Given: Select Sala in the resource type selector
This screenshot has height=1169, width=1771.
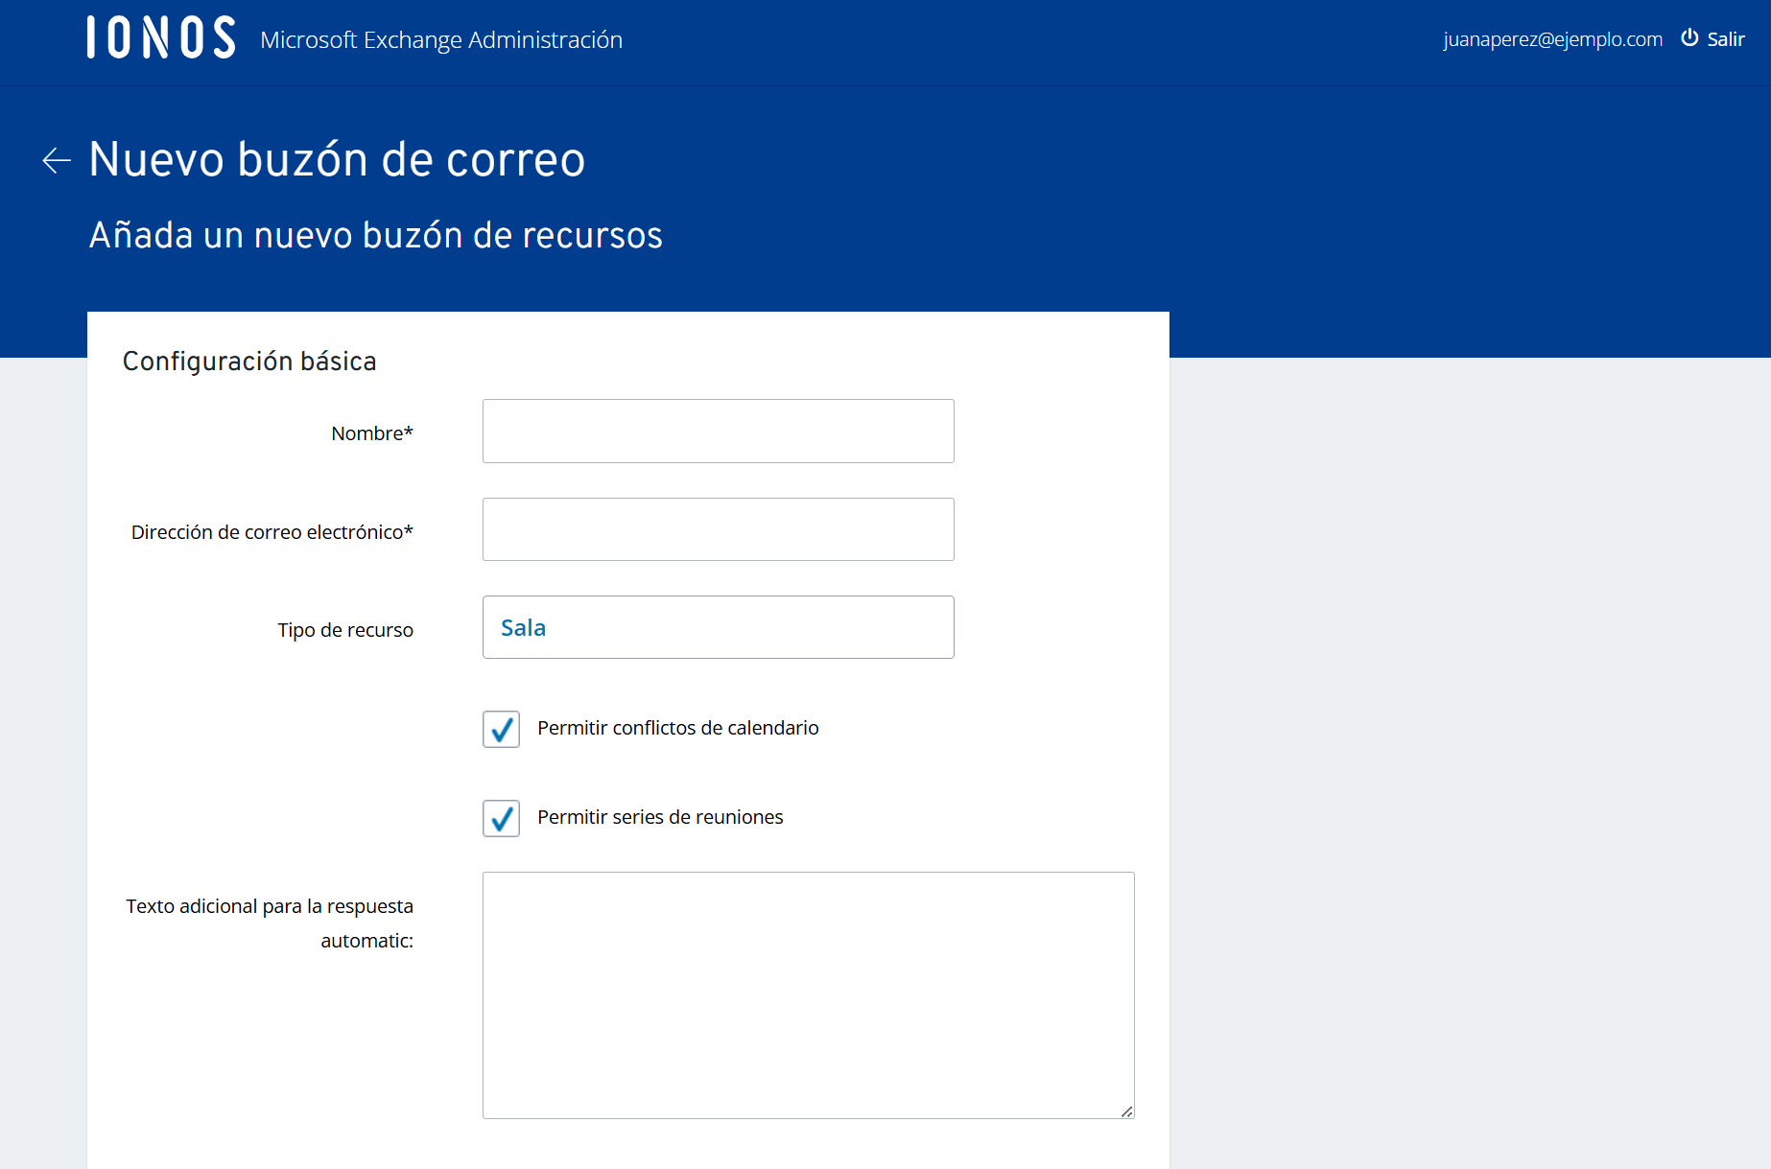Looking at the screenshot, I should pyautogui.click(x=524, y=627).
